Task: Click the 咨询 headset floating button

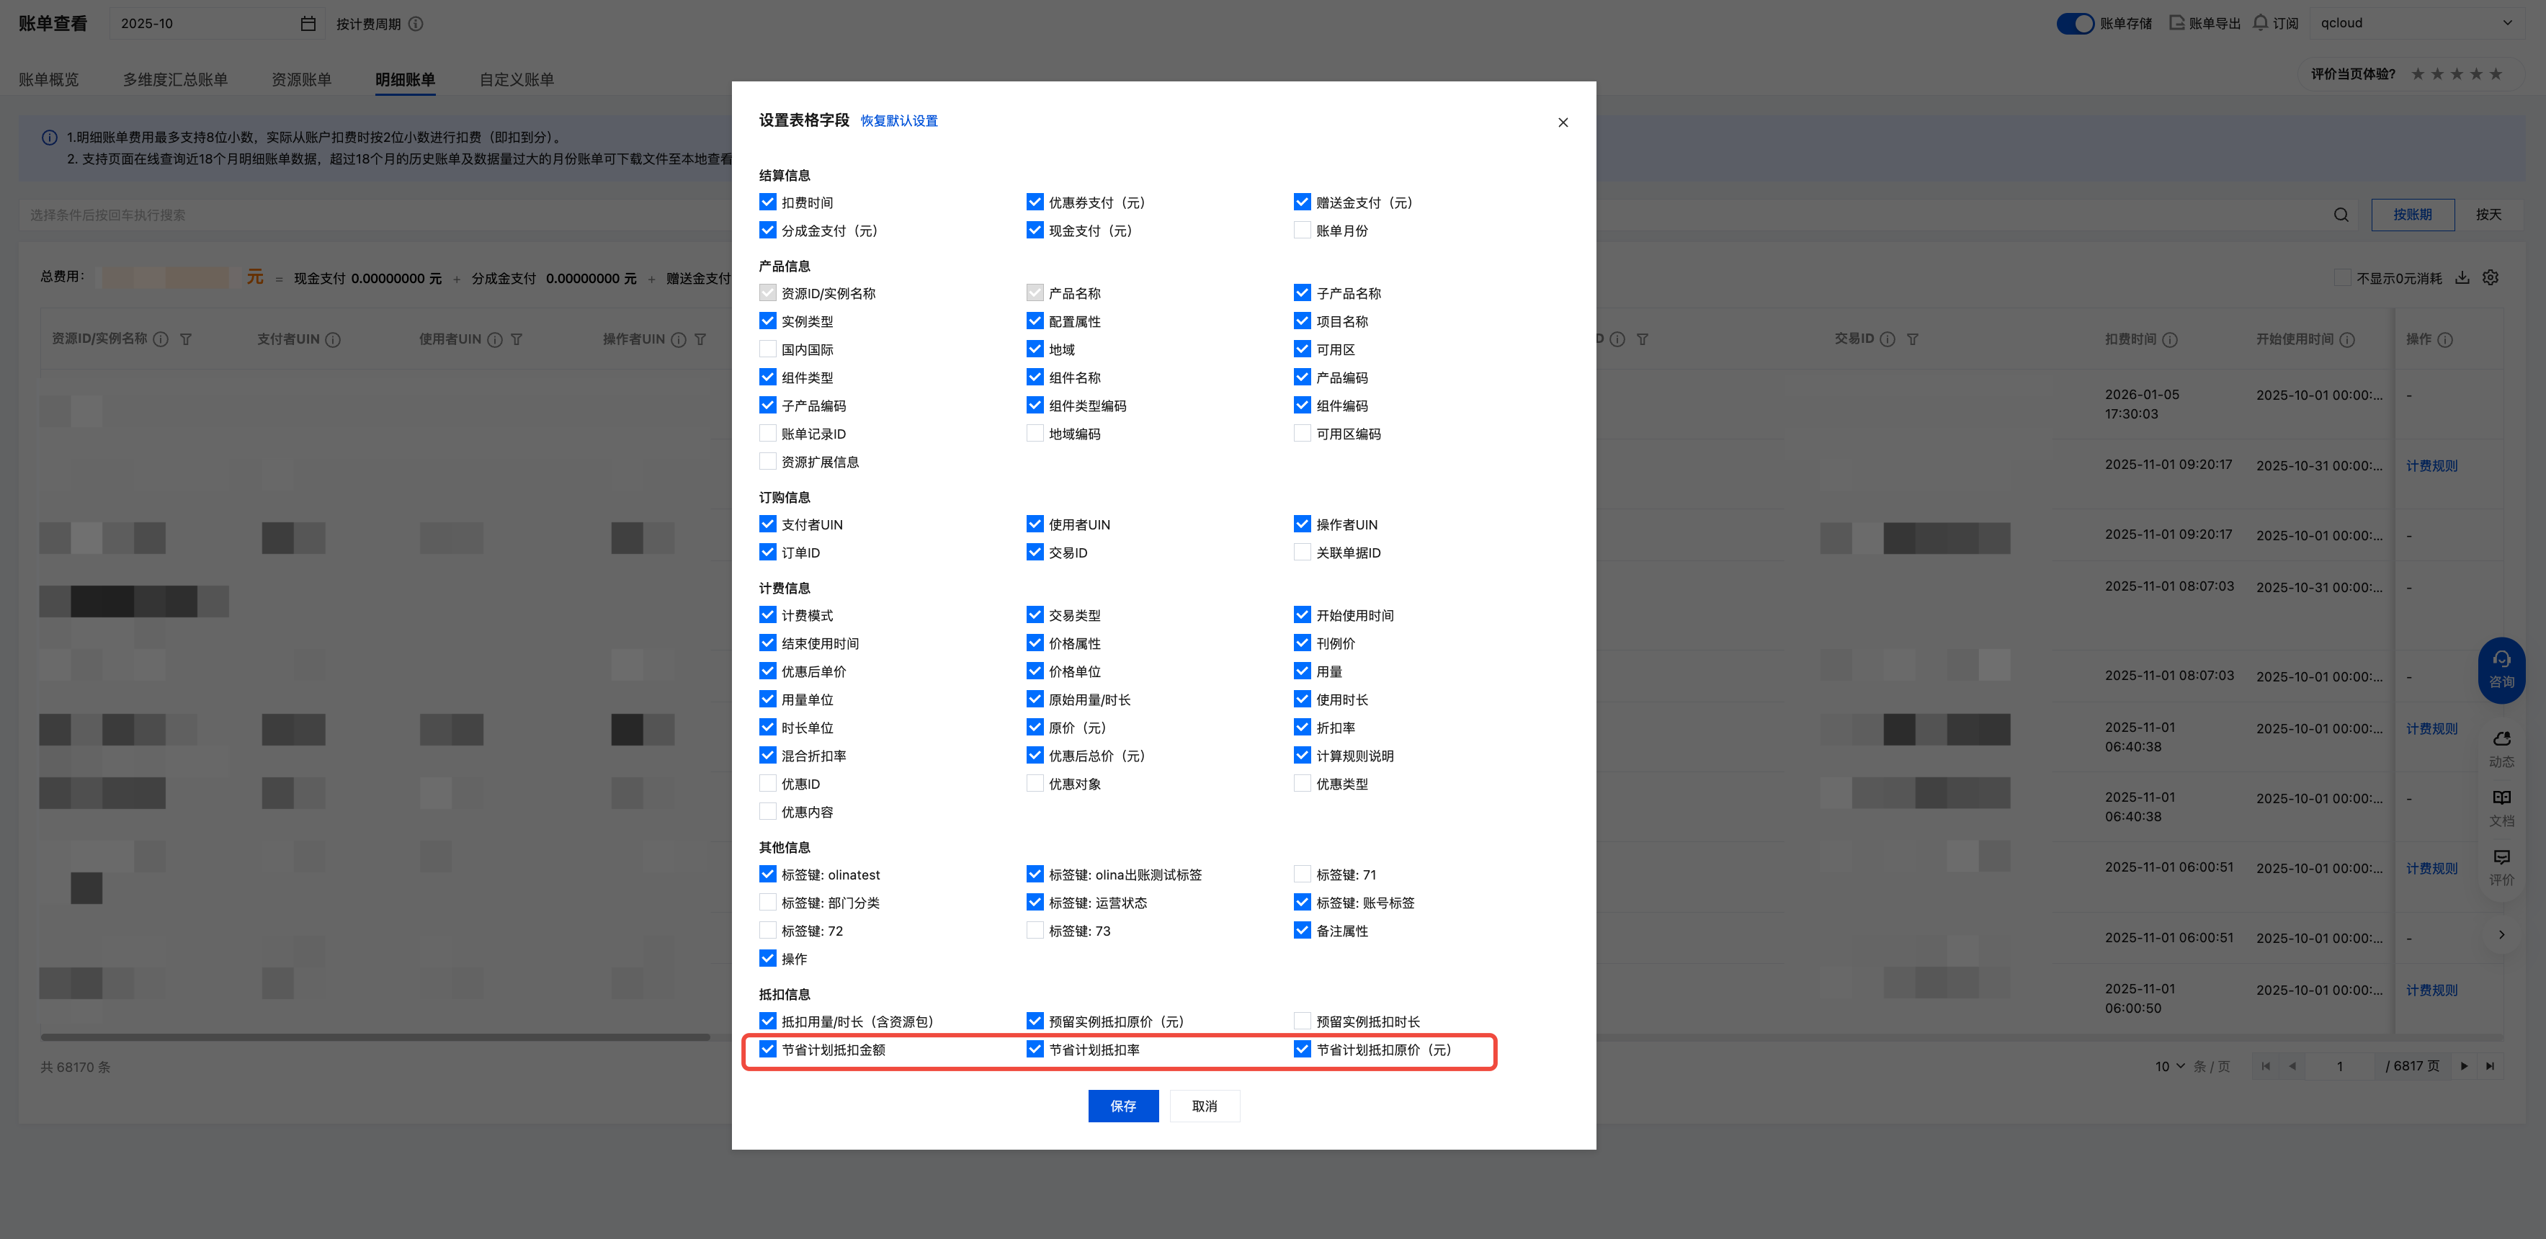Action: pos(2501,669)
